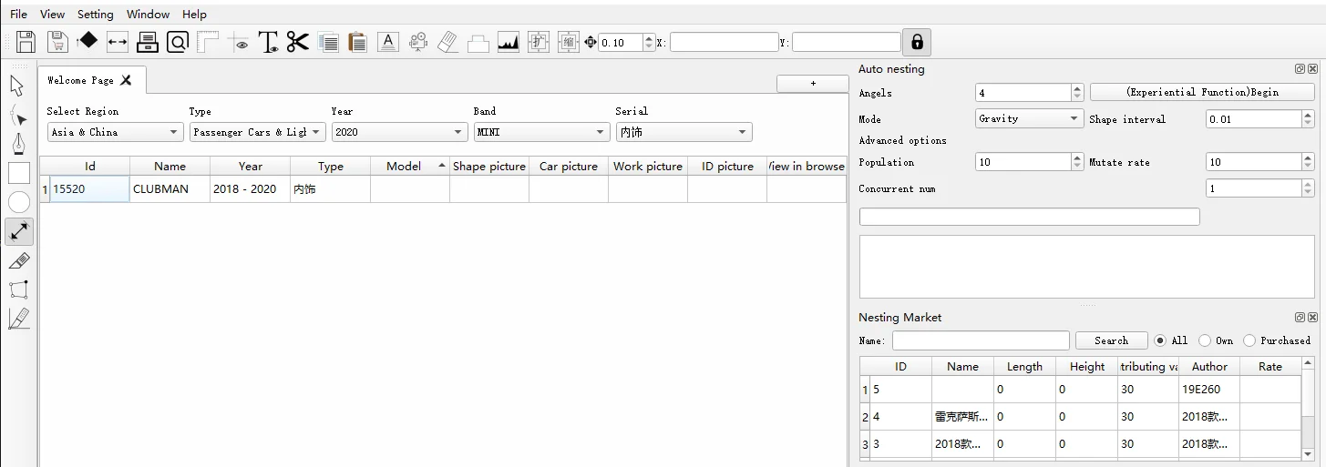The image size is (1326, 467).
Task: Click the printer icon in toolbar
Action: (148, 42)
